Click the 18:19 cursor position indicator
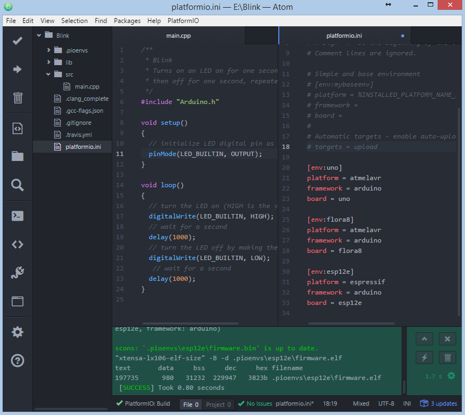The height and width of the screenshot is (415, 465). coord(330,404)
